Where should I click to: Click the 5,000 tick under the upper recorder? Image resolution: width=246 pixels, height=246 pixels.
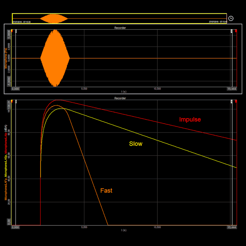(x=84, y=89)
